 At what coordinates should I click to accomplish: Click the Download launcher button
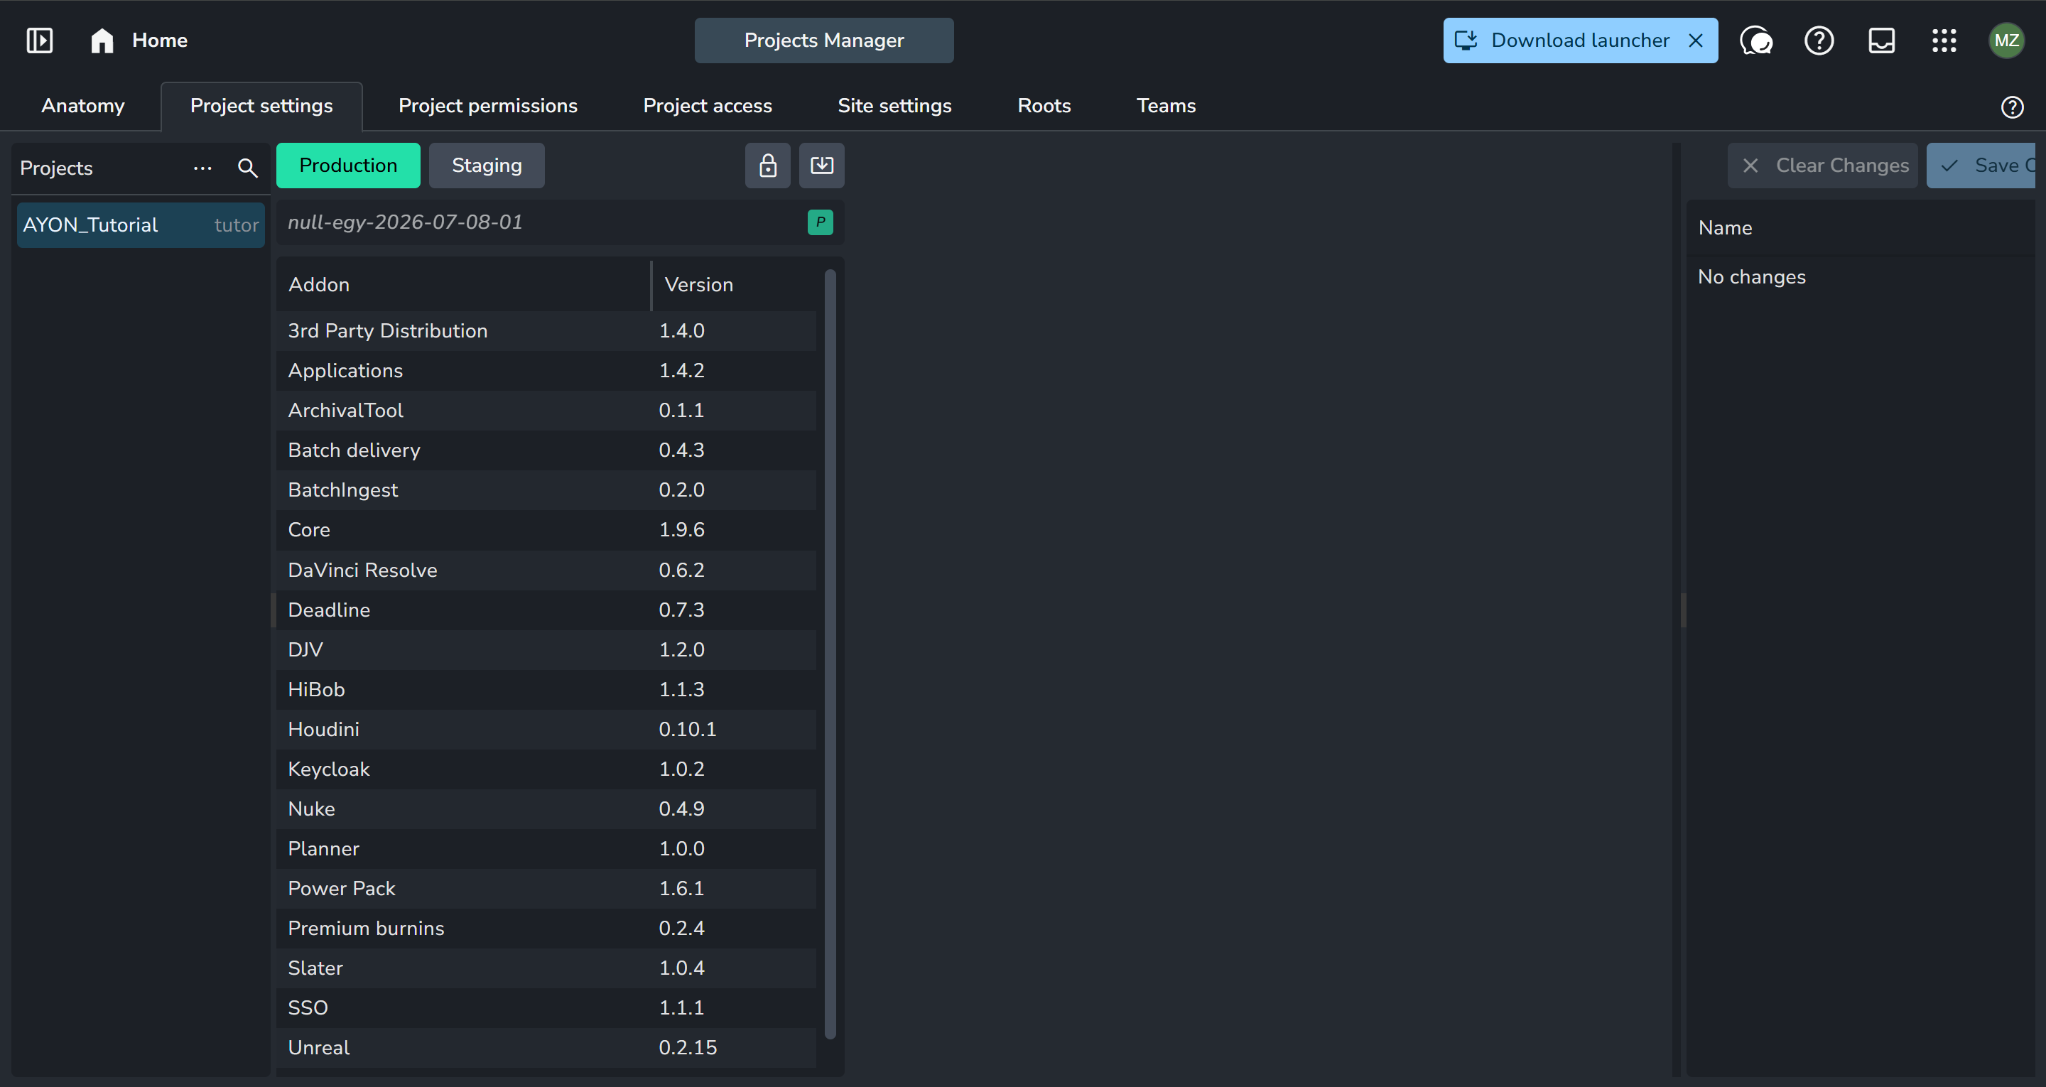1580,40
